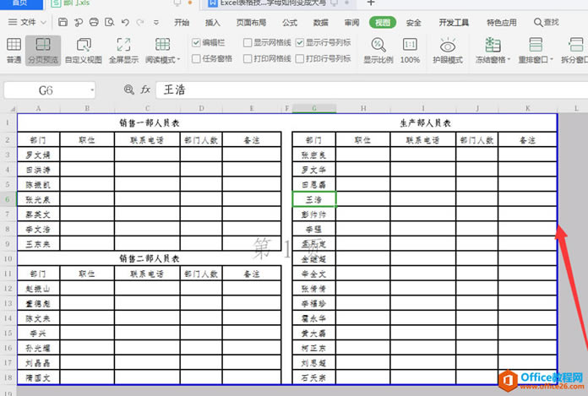
Task: Click the magnifier icon beside fx
Action: click(128, 90)
